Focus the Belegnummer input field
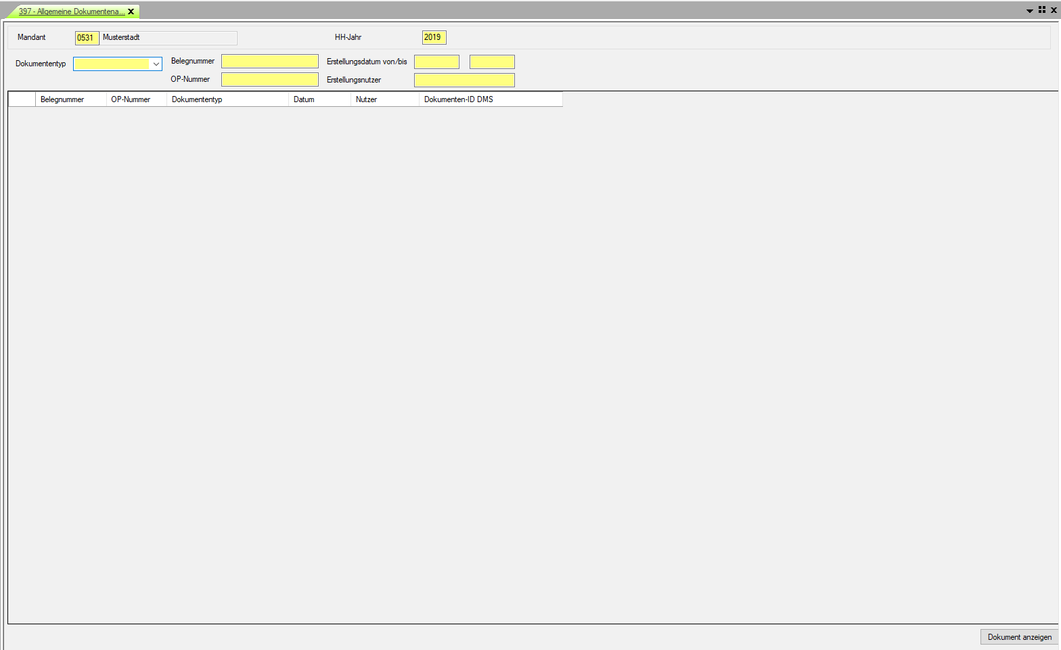 click(269, 62)
